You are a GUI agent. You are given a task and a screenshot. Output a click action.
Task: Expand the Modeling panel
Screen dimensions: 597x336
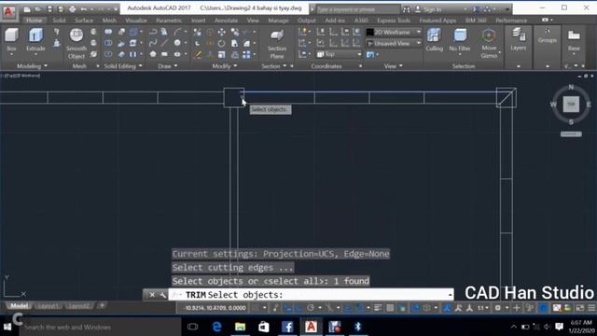(32, 66)
